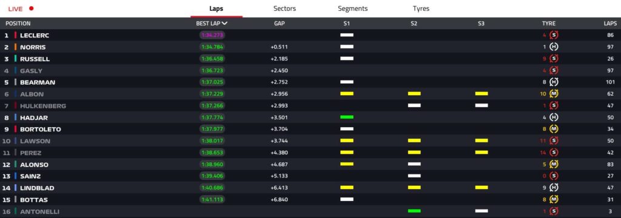Open the Tyres tab

tap(421, 8)
